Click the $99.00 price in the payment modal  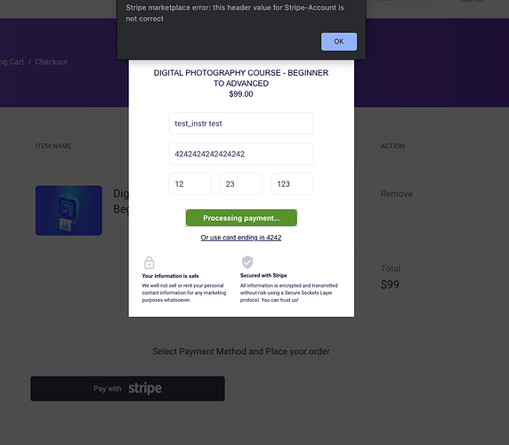pos(241,94)
